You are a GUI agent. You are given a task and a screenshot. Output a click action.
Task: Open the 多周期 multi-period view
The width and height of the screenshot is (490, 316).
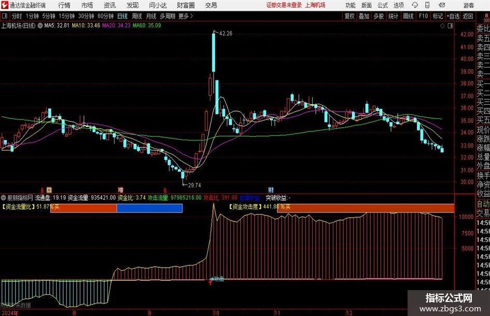167,16
